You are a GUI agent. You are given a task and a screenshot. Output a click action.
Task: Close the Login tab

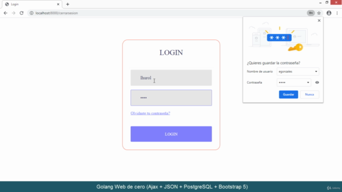(x=58, y=4)
